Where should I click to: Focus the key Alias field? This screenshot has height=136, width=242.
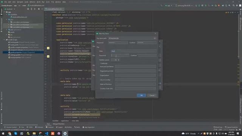click(133, 51)
